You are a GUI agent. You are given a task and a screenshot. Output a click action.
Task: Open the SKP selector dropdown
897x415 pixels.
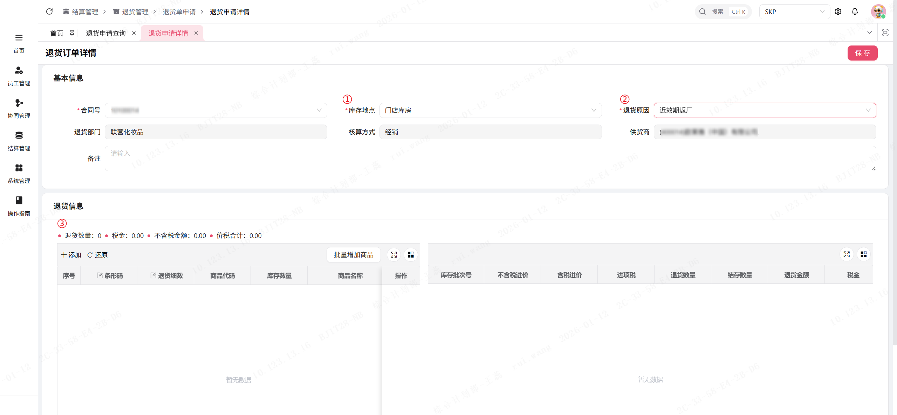coord(794,12)
